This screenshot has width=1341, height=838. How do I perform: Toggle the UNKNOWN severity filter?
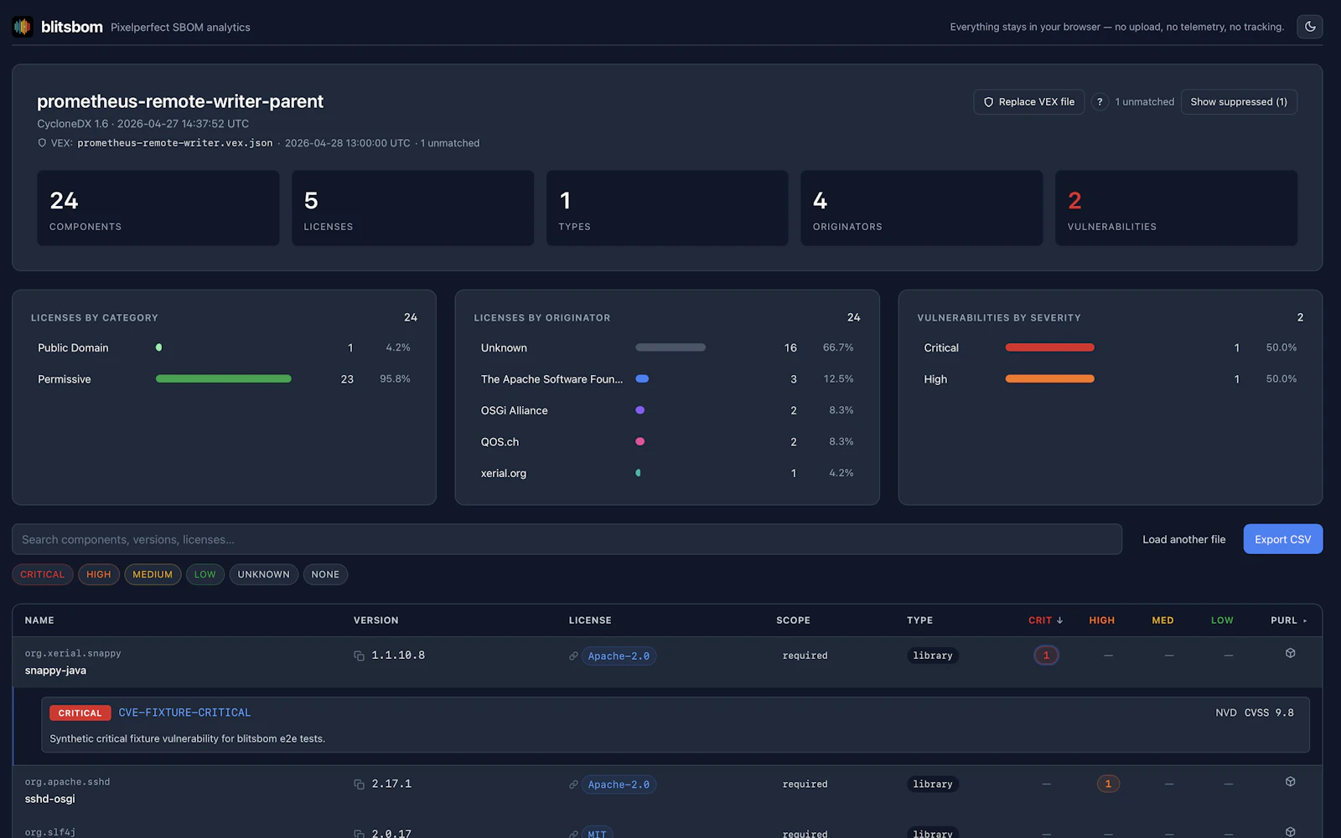264,574
